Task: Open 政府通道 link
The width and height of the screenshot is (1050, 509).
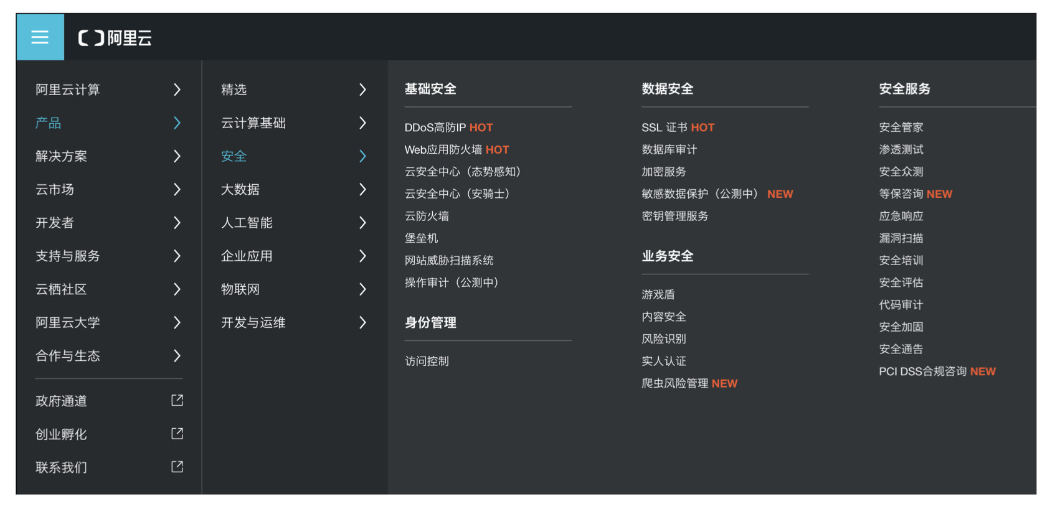Action: click(61, 401)
